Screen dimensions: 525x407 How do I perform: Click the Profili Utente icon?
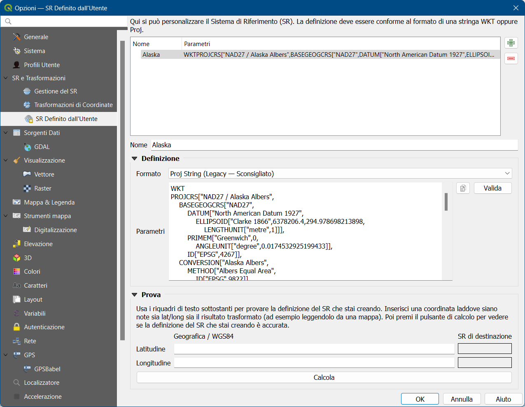(x=16, y=65)
